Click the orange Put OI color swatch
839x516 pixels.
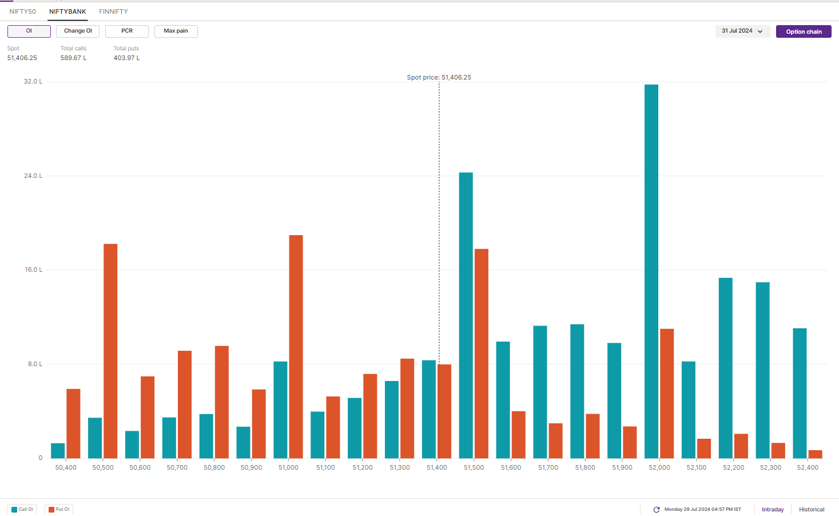[51, 509]
